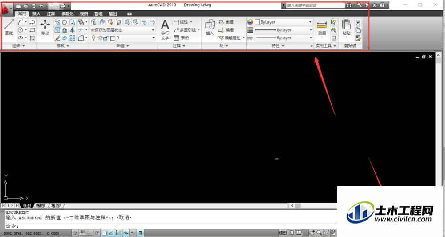445x237 pixels.
Task: Click the cut scissors icon in 剪贴板
Action: click(358, 22)
